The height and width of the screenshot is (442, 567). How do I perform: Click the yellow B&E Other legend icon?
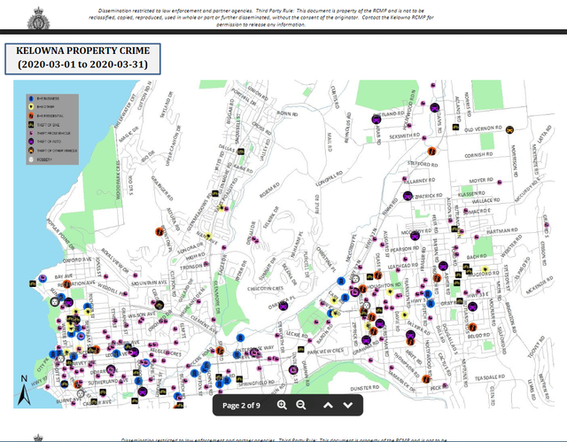click(x=31, y=107)
